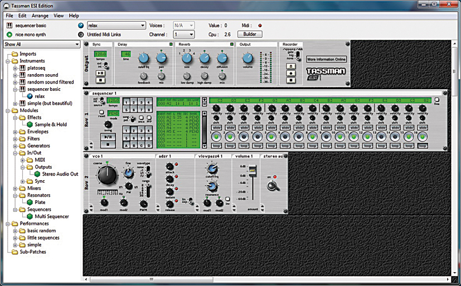Screen dimensions: 461x286
Task: Expand the MIDI folder
Action: point(22,160)
